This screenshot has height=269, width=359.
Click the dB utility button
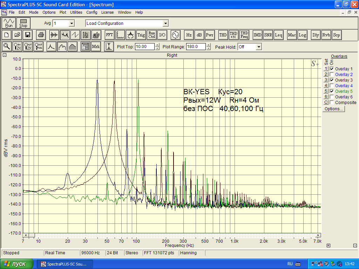(x=199, y=35)
